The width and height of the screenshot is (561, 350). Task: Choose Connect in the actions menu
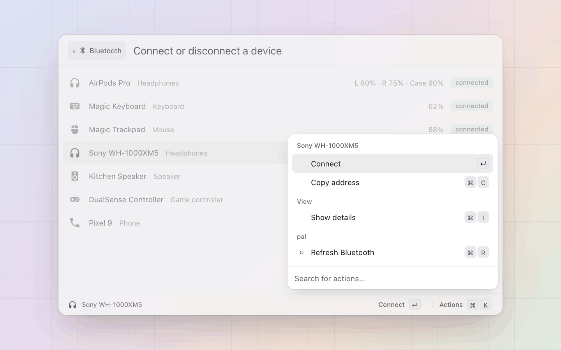(x=393, y=164)
